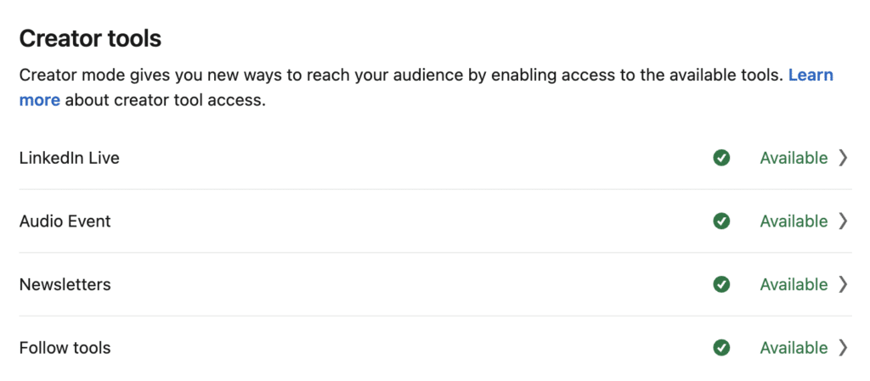Select the Available status in Newsletters row
The height and width of the screenshot is (381, 870).
pyautogui.click(x=794, y=284)
